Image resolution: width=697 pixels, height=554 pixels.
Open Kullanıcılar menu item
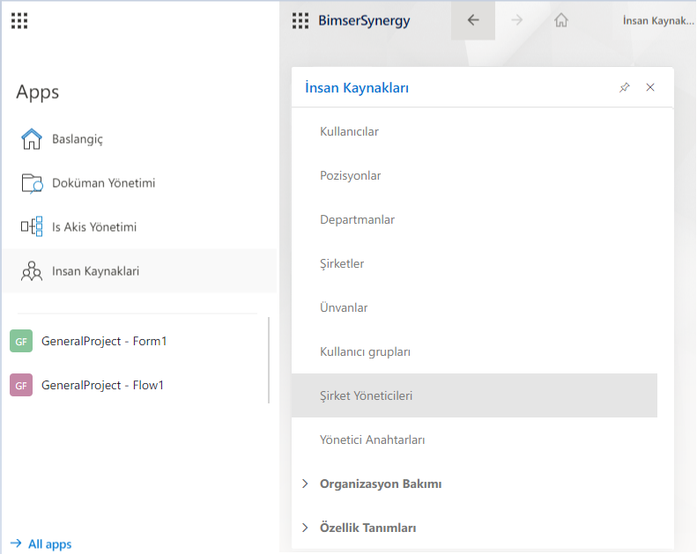349,131
